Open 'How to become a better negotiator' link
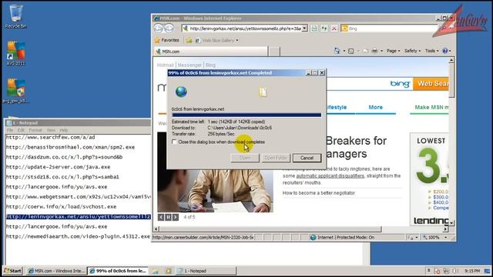 318,193
